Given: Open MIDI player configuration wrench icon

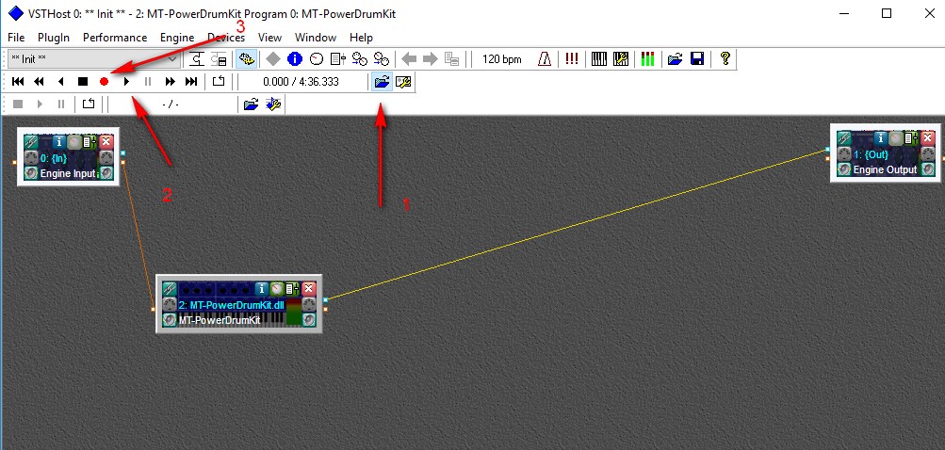Looking at the screenshot, I should tap(403, 81).
